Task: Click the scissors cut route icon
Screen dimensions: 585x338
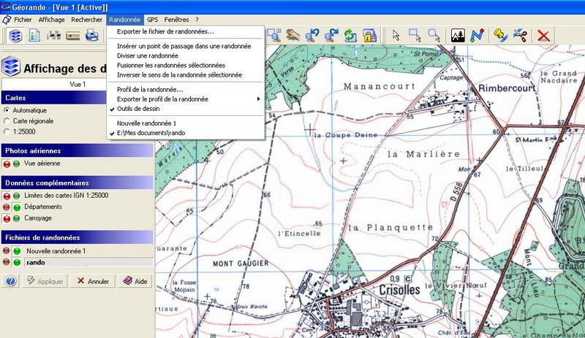Action: tap(521, 35)
